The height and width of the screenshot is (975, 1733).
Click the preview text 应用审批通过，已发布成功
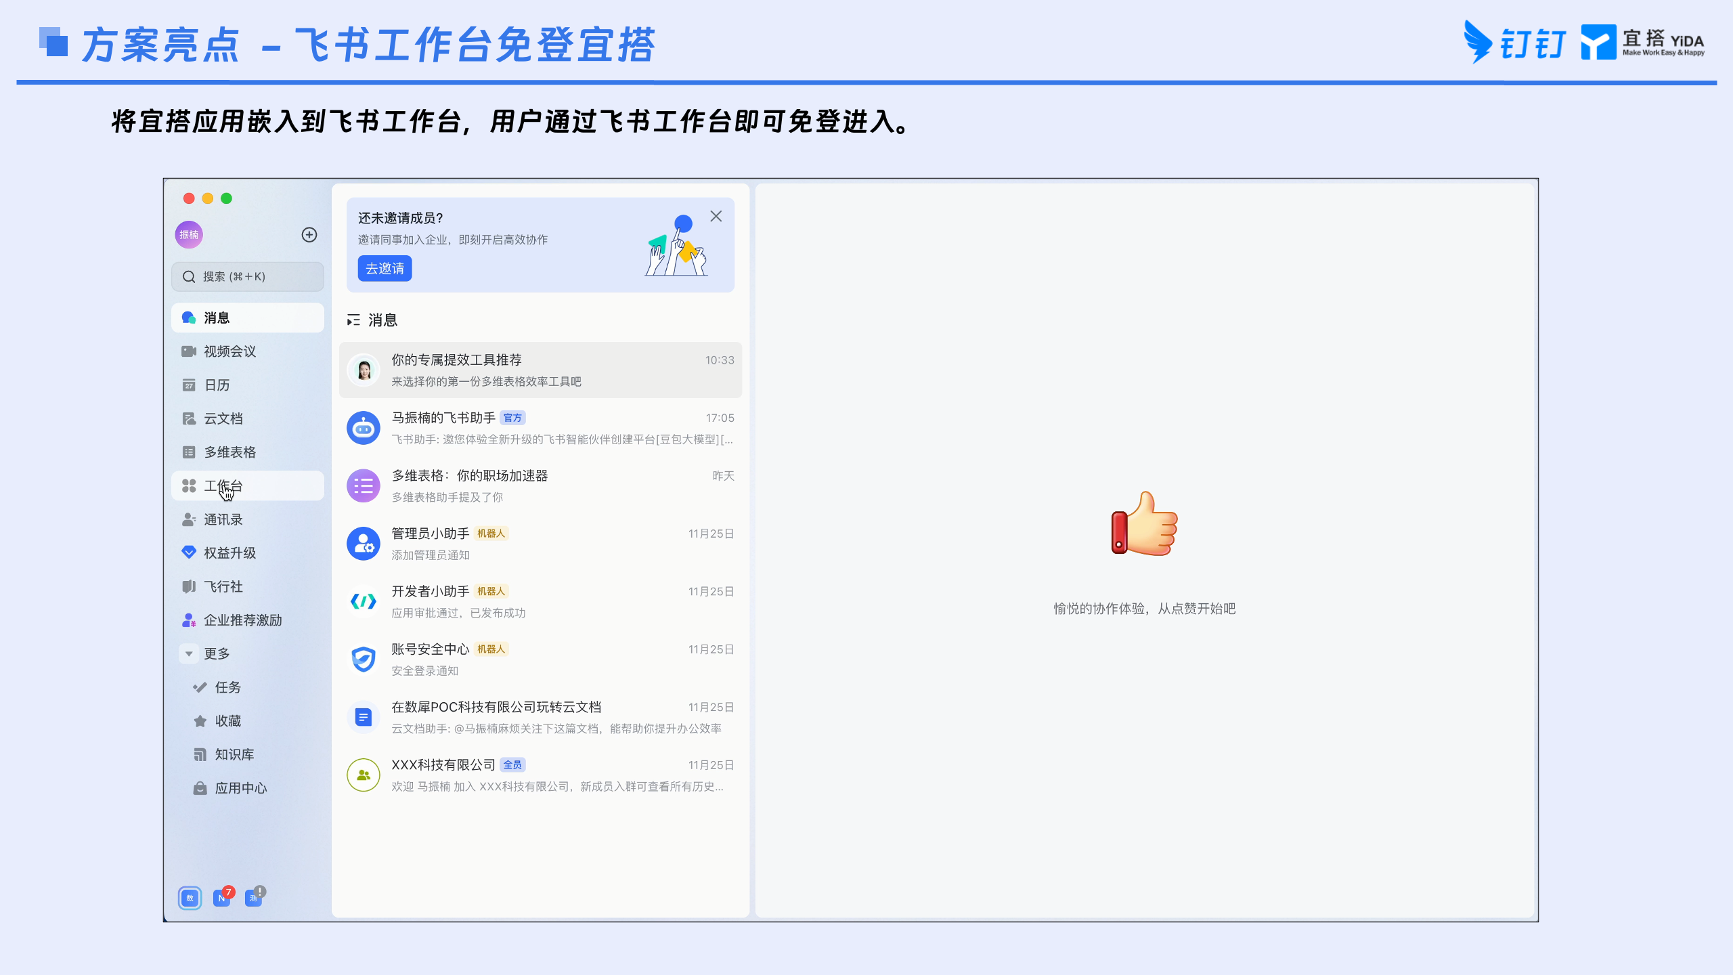(458, 613)
